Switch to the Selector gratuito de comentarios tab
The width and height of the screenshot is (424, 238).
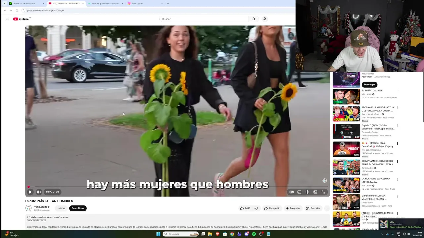point(105,3)
